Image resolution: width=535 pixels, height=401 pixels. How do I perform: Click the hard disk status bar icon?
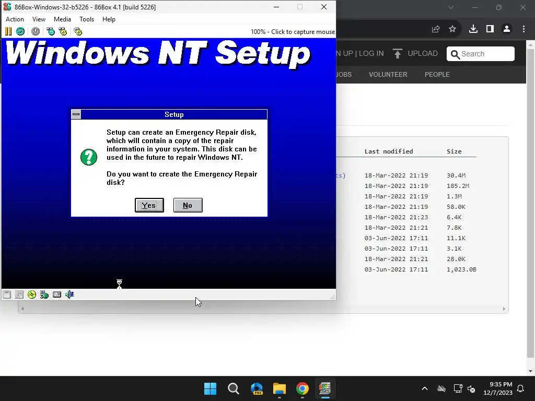[57, 294]
